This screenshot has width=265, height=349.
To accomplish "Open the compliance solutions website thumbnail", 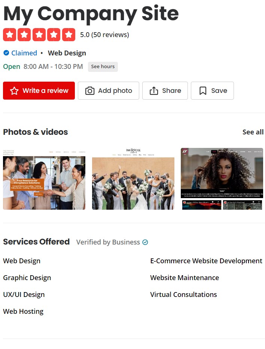I will coord(44,179).
